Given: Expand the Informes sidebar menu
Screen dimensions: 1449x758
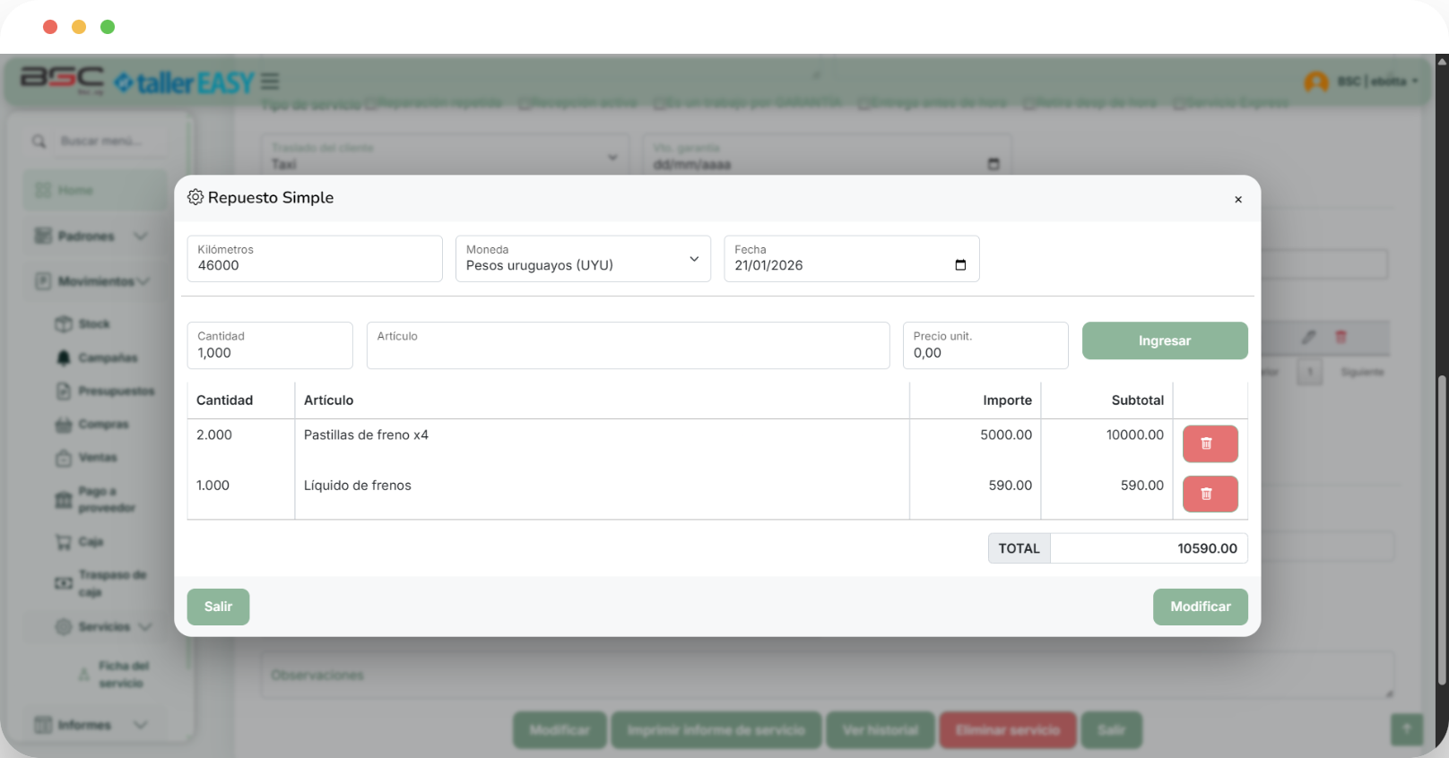Looking at the screenshot, I should [91, 725].
